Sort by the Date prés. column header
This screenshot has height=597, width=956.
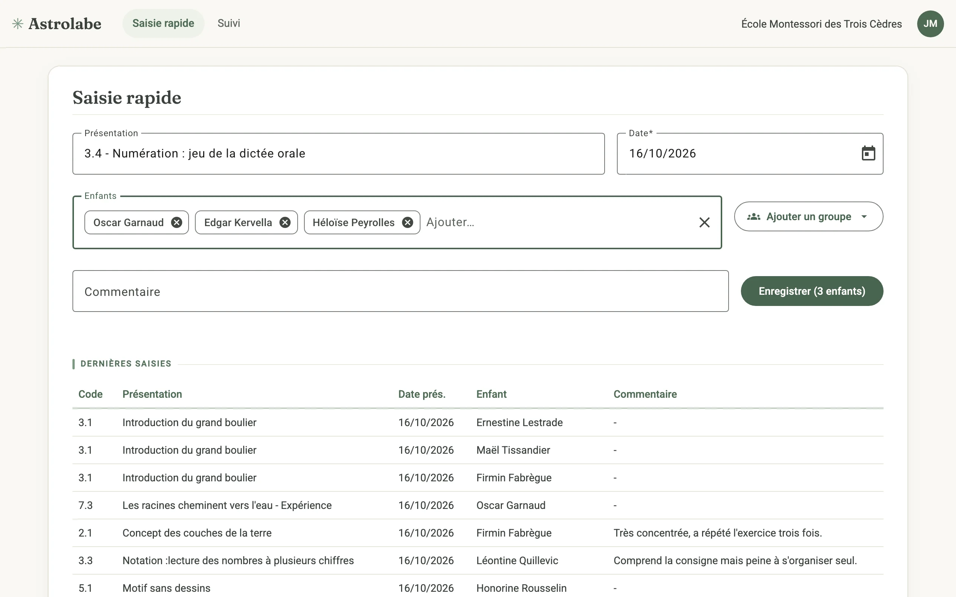(422, 394)
